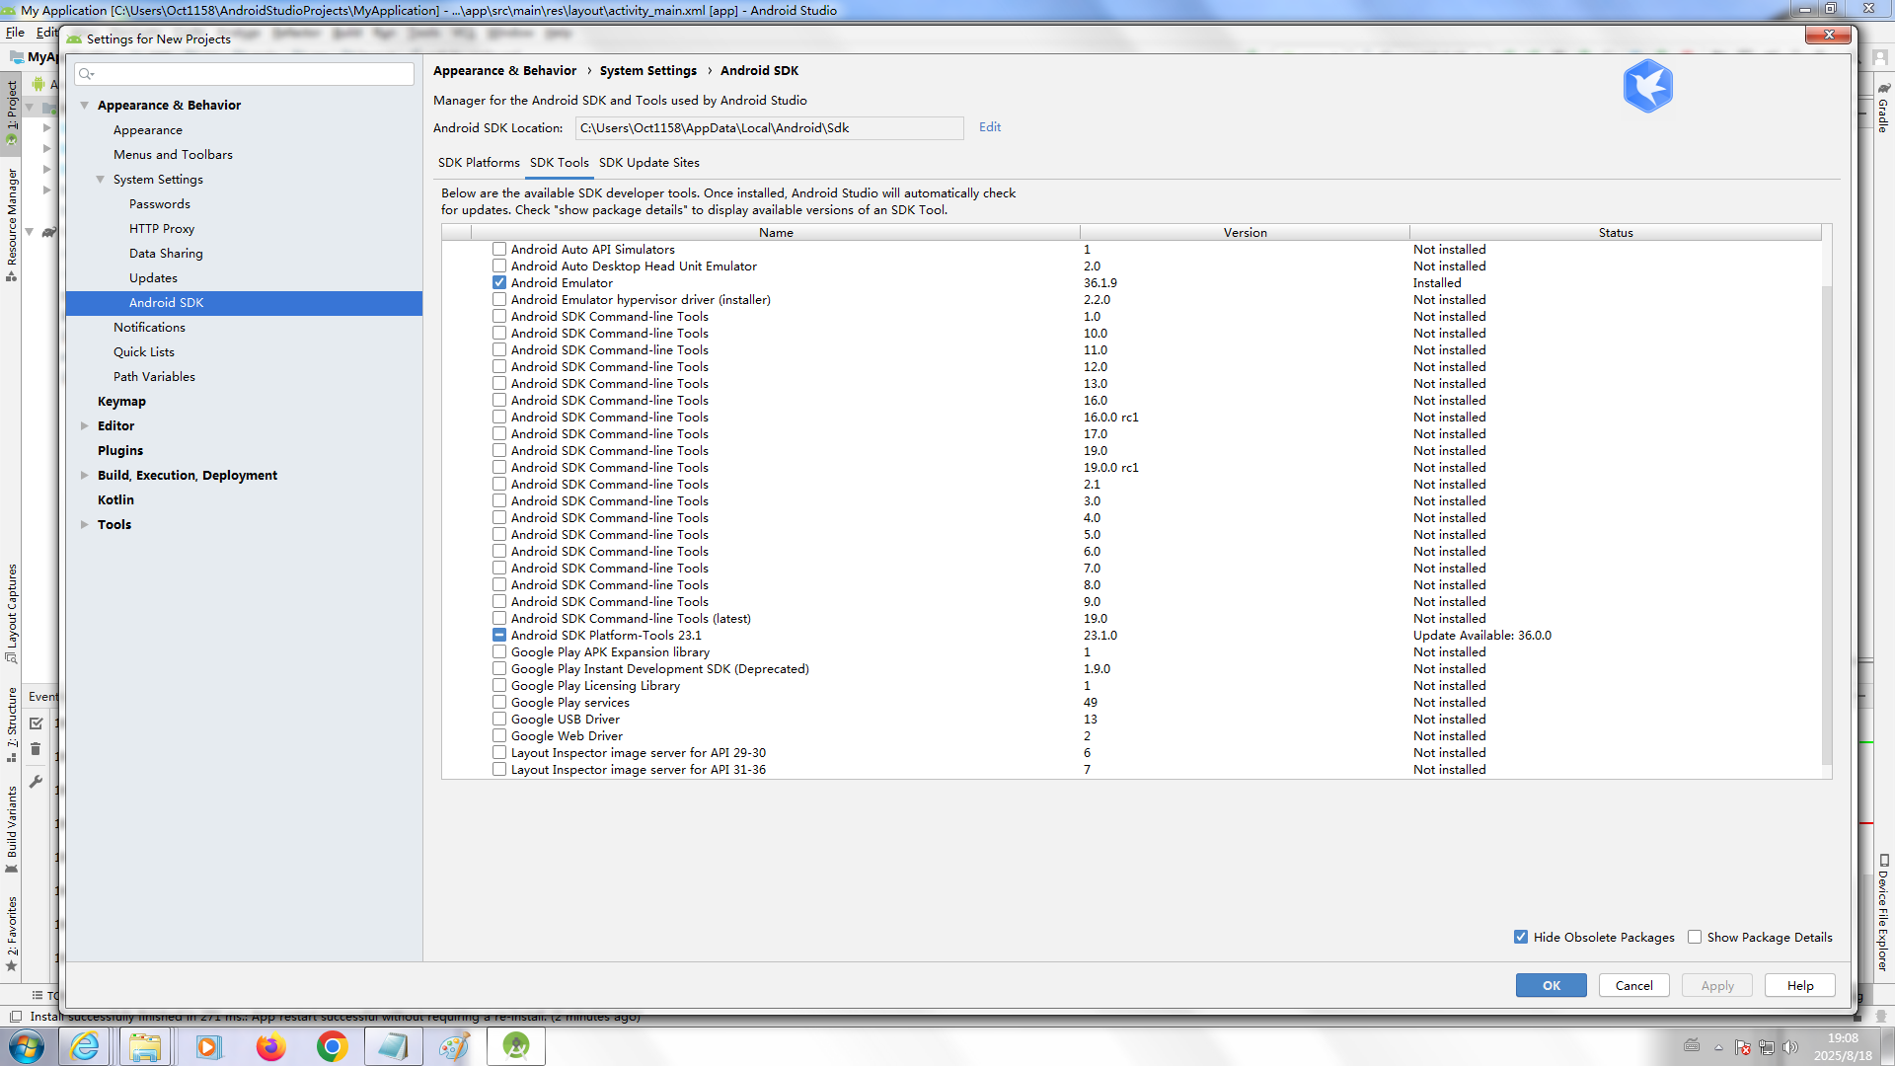Click the Event Log wrench settings icon
Viewport: 1895px width, 1066px height.
click(x=36, y=781)
